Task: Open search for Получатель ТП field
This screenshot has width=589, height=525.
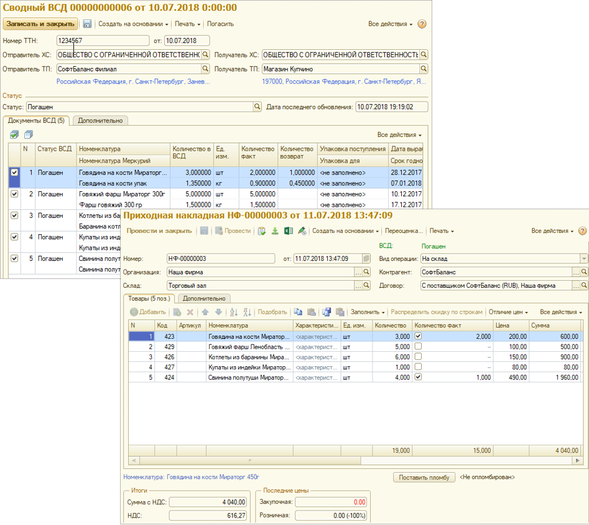Action: point(424,69)
